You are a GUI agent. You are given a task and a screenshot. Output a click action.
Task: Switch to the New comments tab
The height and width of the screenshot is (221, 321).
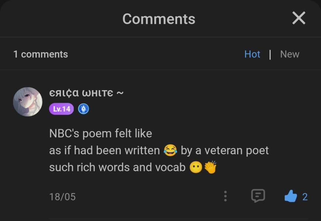click(x=290, y=54)
